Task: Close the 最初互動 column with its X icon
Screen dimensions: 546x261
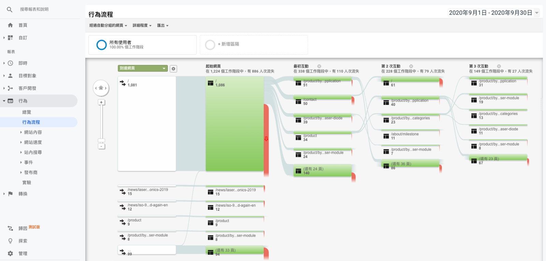Action: tap(319, 66)
